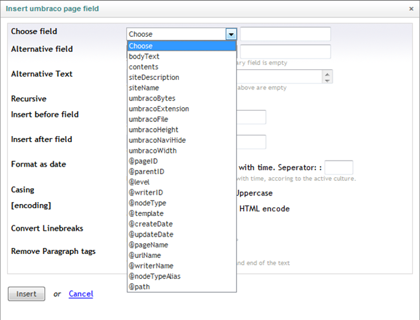This screenshot has height=320, width=420.
Task: Click the Insert before field input
Action: 251,117
